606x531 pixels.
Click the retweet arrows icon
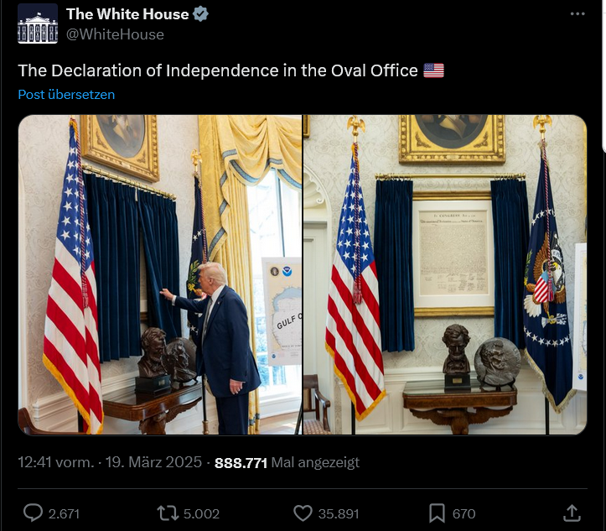[x=168, y=513]
